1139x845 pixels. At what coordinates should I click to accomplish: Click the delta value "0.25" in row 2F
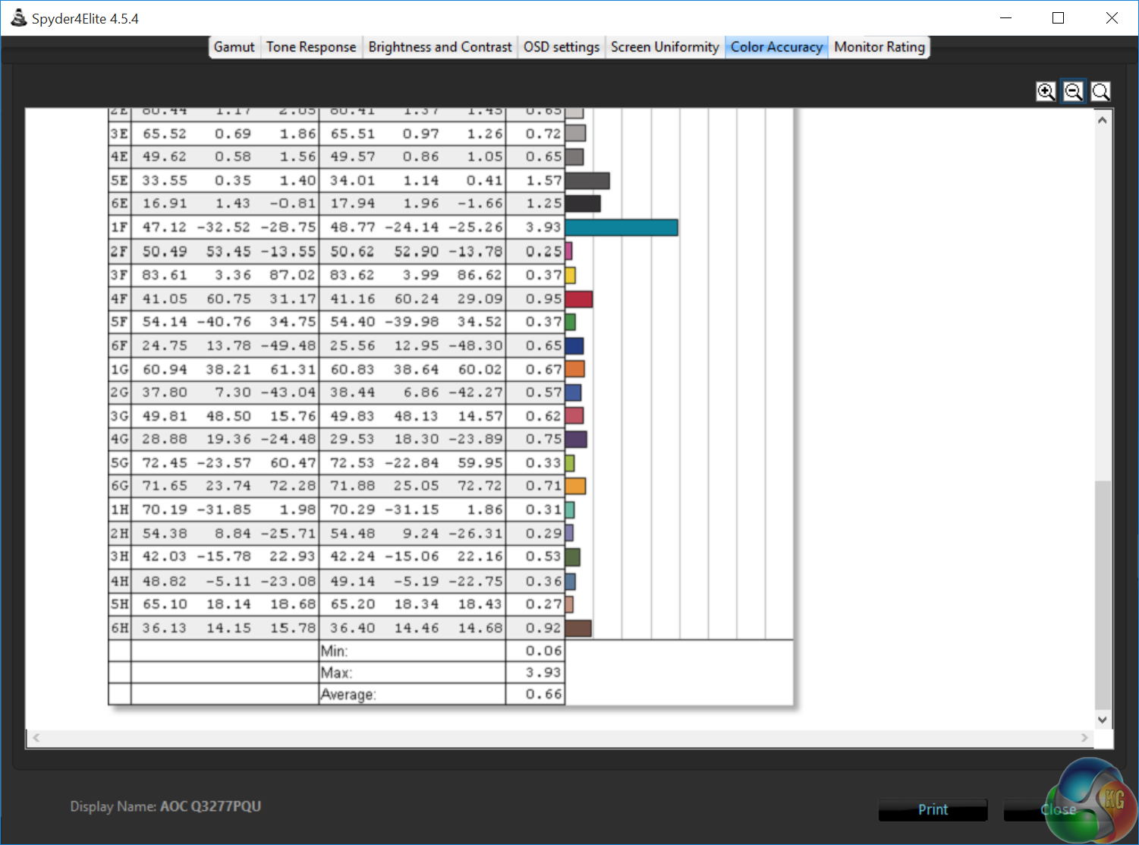[543, 251]
